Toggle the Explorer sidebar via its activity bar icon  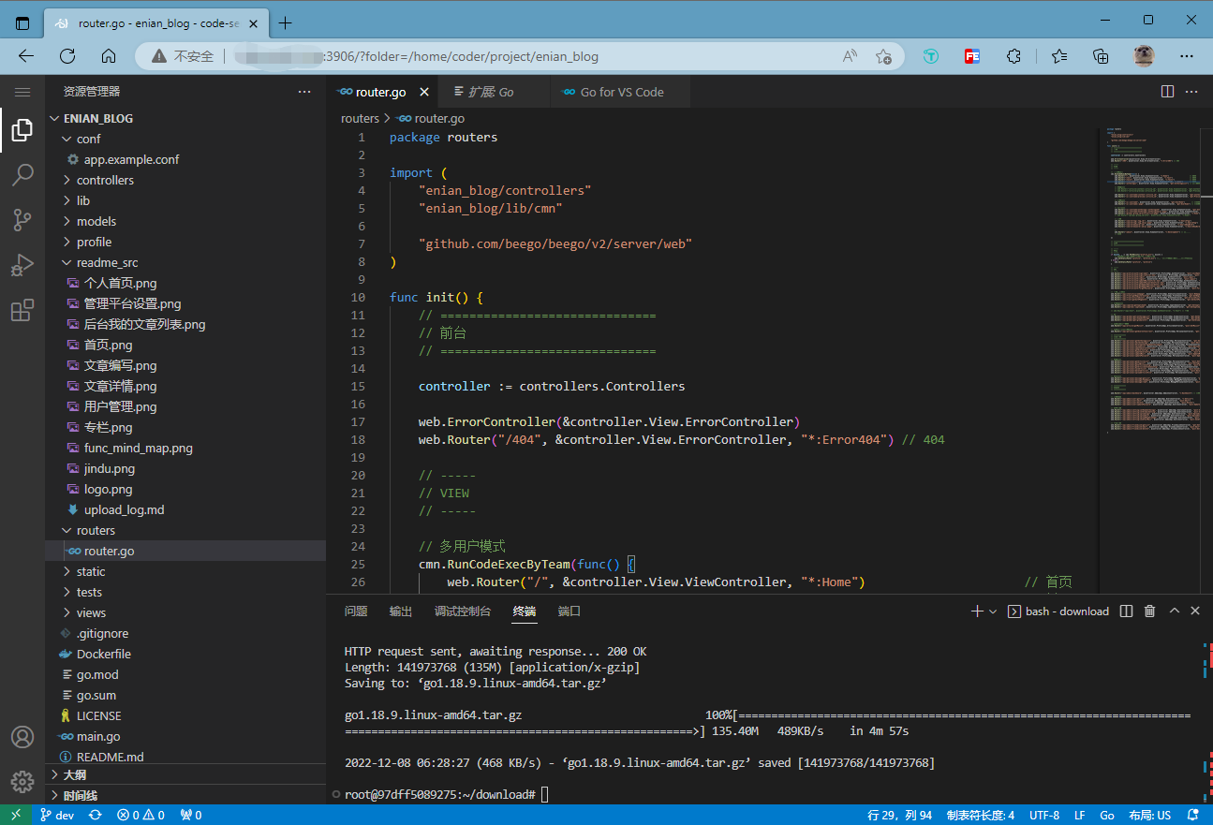[x=22, y=130]
